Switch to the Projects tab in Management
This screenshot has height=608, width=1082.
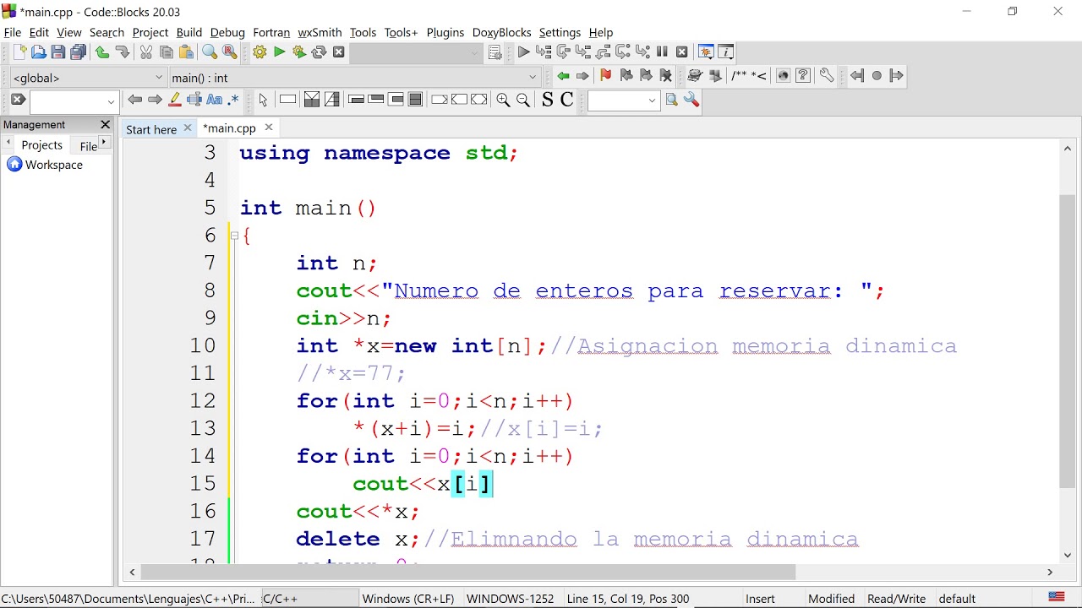pos(41,145)
